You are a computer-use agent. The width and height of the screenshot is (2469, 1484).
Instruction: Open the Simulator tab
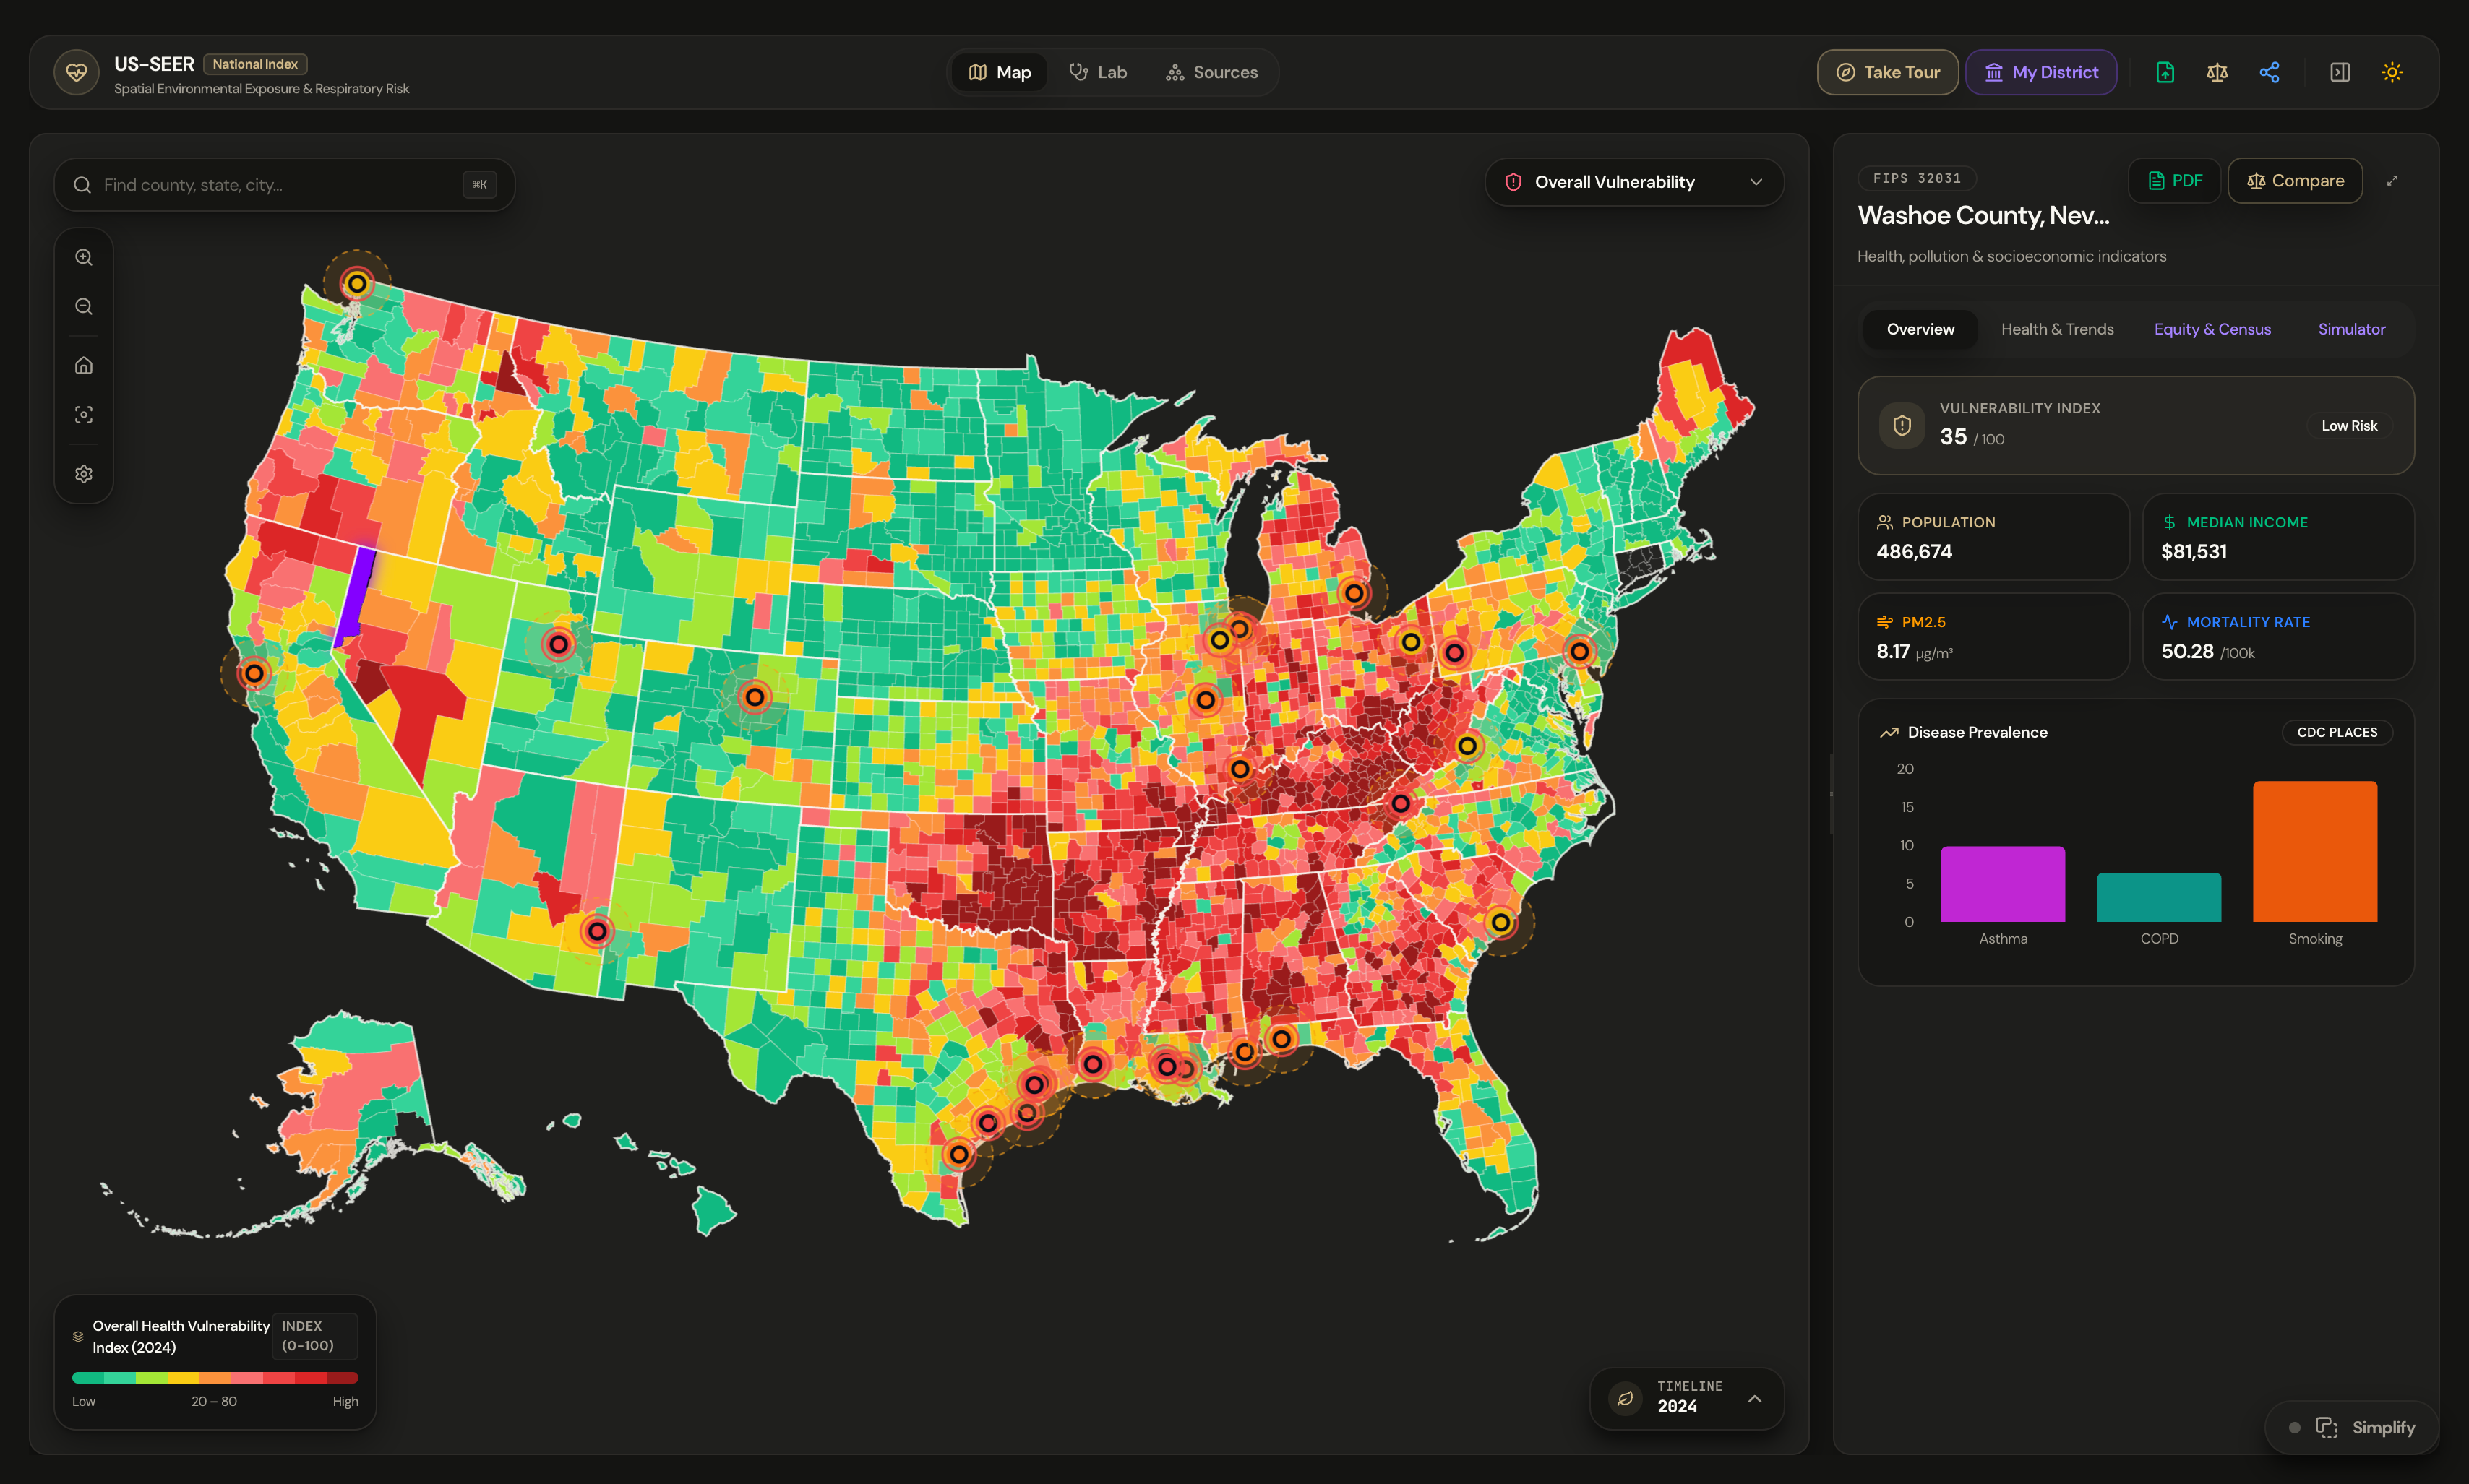pyautogui.click(x=2351, y=329)
